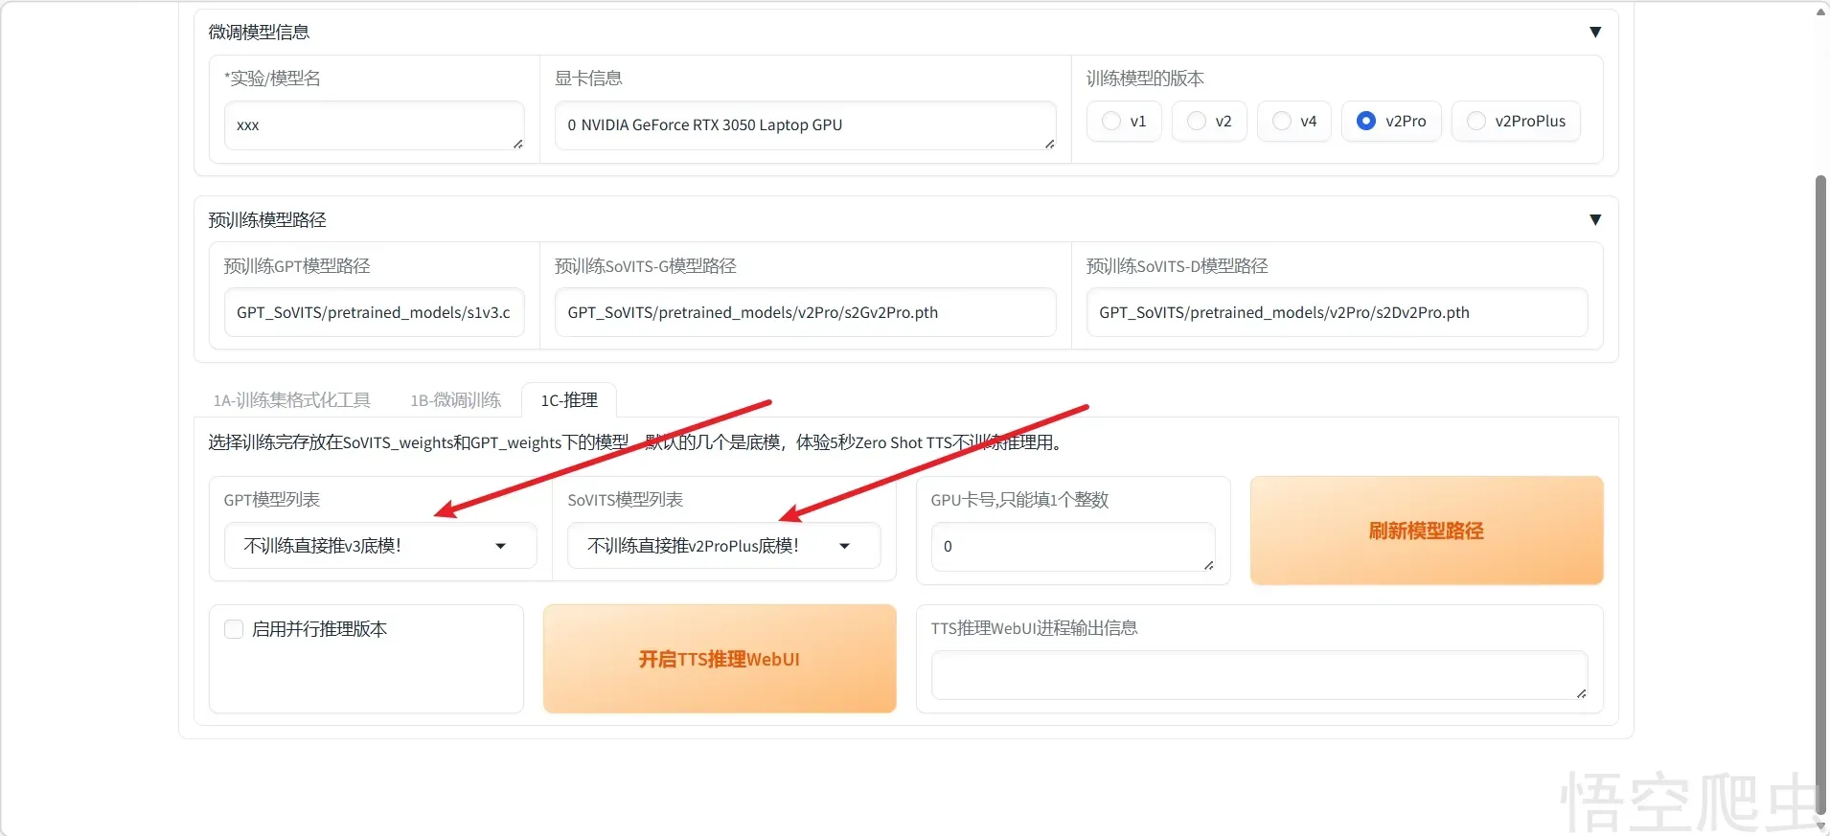Screen dimensions: 1830x836
Task: Click the page's vertical scrollbar
Action: [x=1820, y=479]
